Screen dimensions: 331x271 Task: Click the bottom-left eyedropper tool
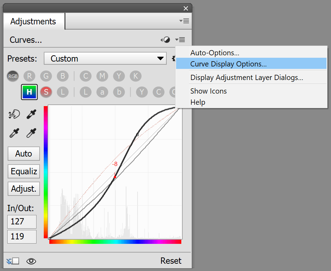(14, 133)
